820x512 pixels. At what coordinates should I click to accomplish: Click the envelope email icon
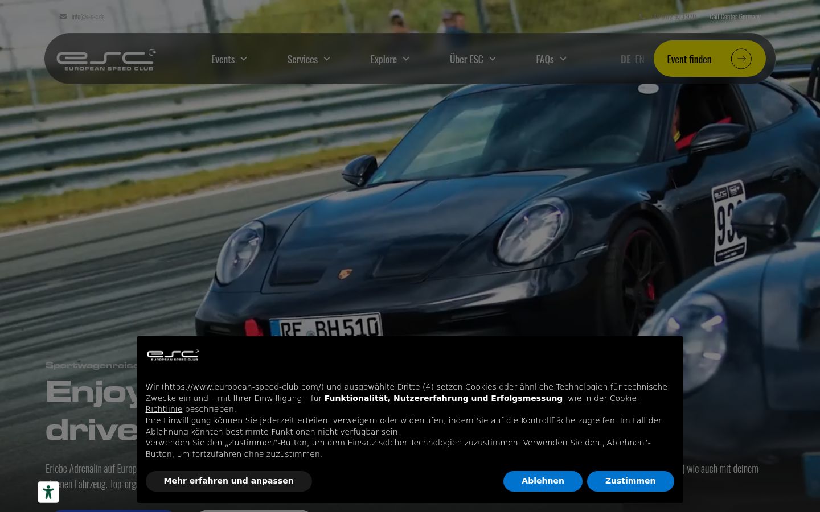[x=63, y=16]
